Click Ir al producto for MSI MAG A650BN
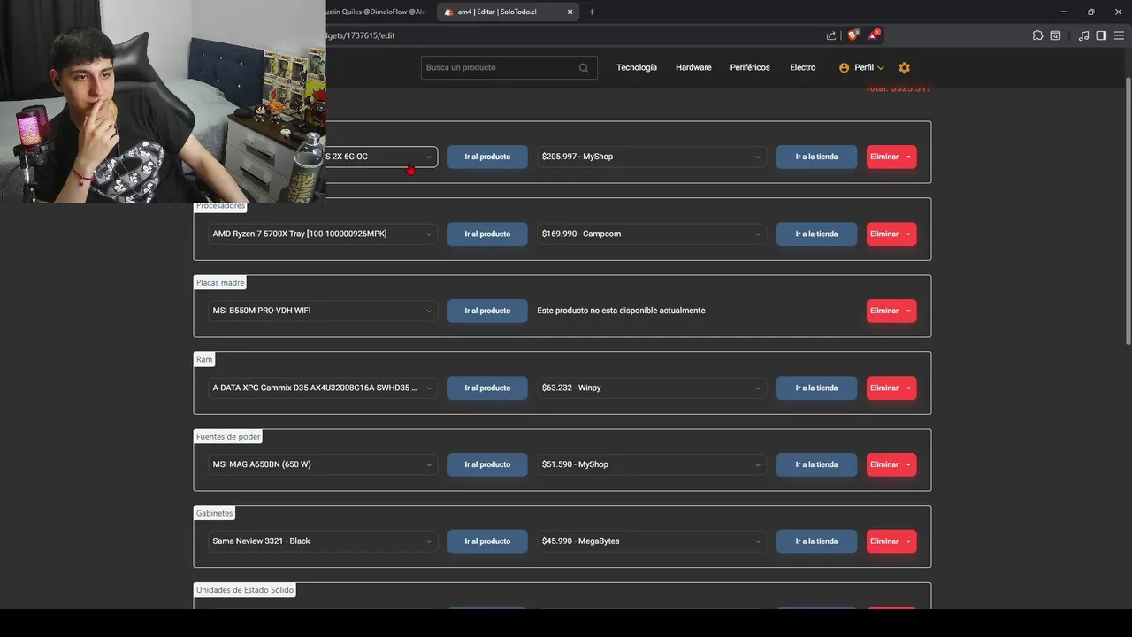This screenshot has width=1132, height=637. (487, 464)
